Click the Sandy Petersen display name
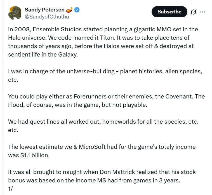212x195 pixels. point(44,10)
